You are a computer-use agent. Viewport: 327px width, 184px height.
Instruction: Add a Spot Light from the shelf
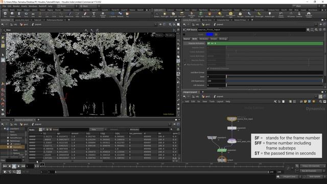click(173, 14)
